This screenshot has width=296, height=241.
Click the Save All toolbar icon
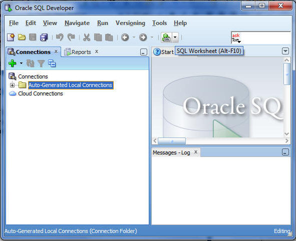44,37
